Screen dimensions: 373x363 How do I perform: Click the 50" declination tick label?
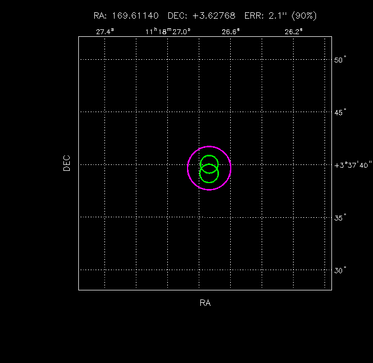(x=340, y=60)
